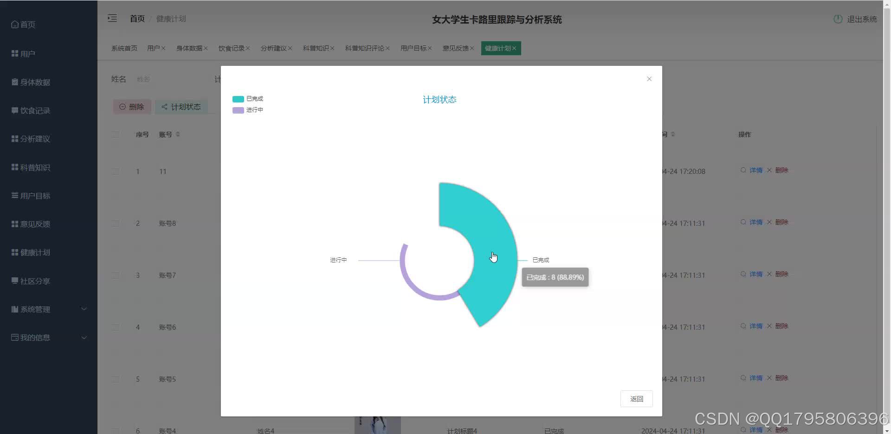891x434 pixels.
Task: Switch to the 用户目标 tab
Action: (413, 48)
